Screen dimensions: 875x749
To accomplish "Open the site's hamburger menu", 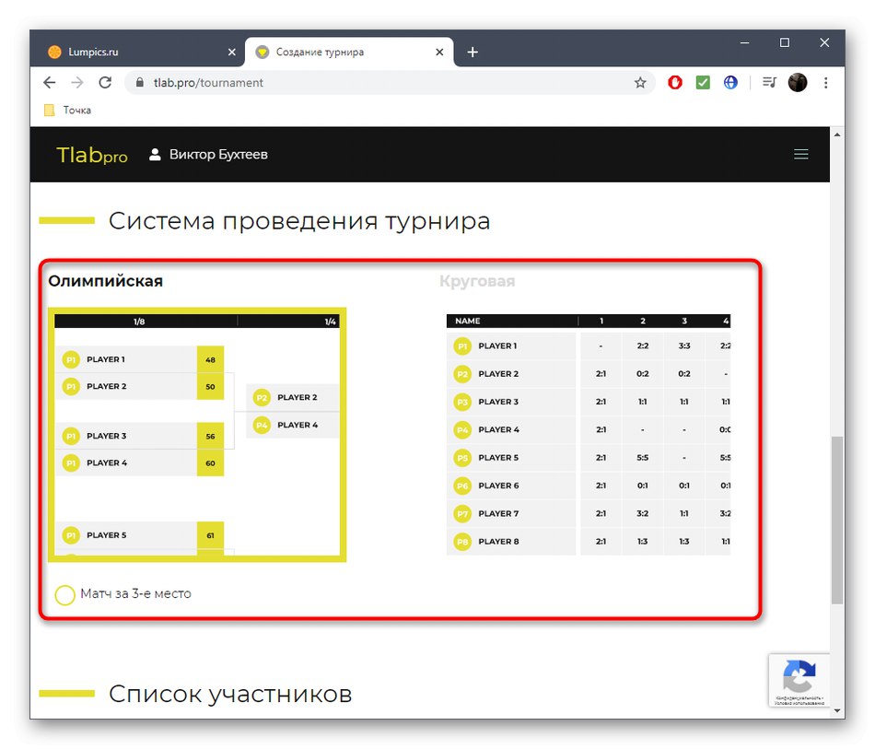I will 800,154.
